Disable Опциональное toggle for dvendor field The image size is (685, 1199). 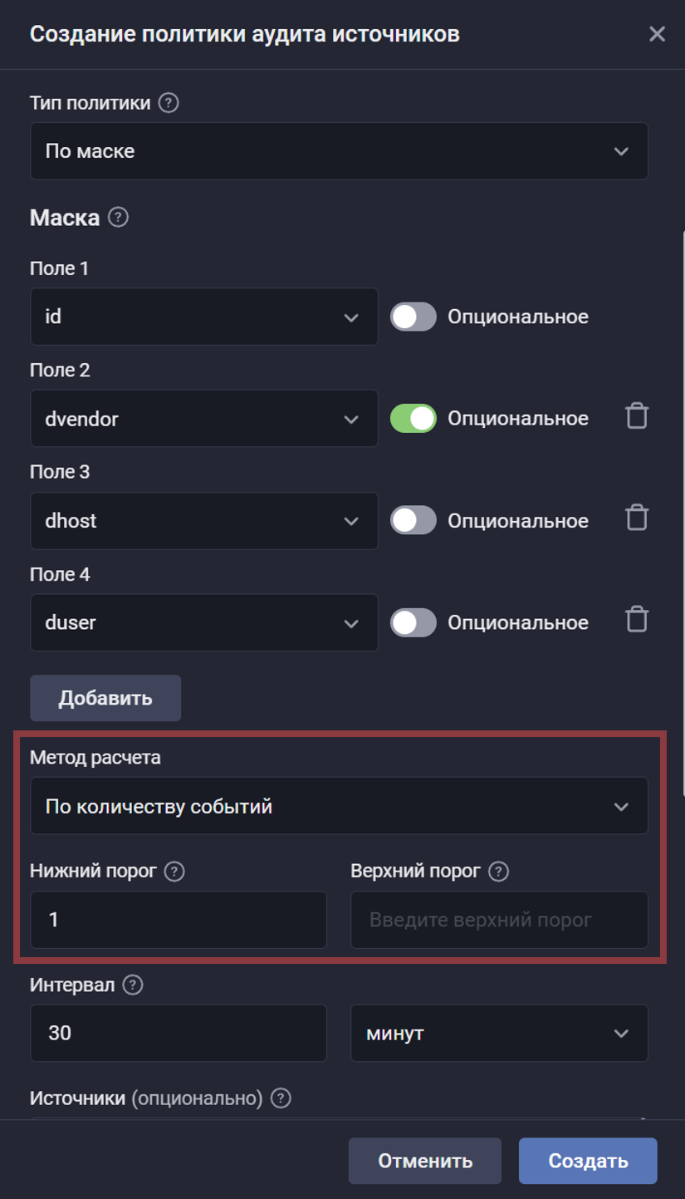(x=413, y=419)
